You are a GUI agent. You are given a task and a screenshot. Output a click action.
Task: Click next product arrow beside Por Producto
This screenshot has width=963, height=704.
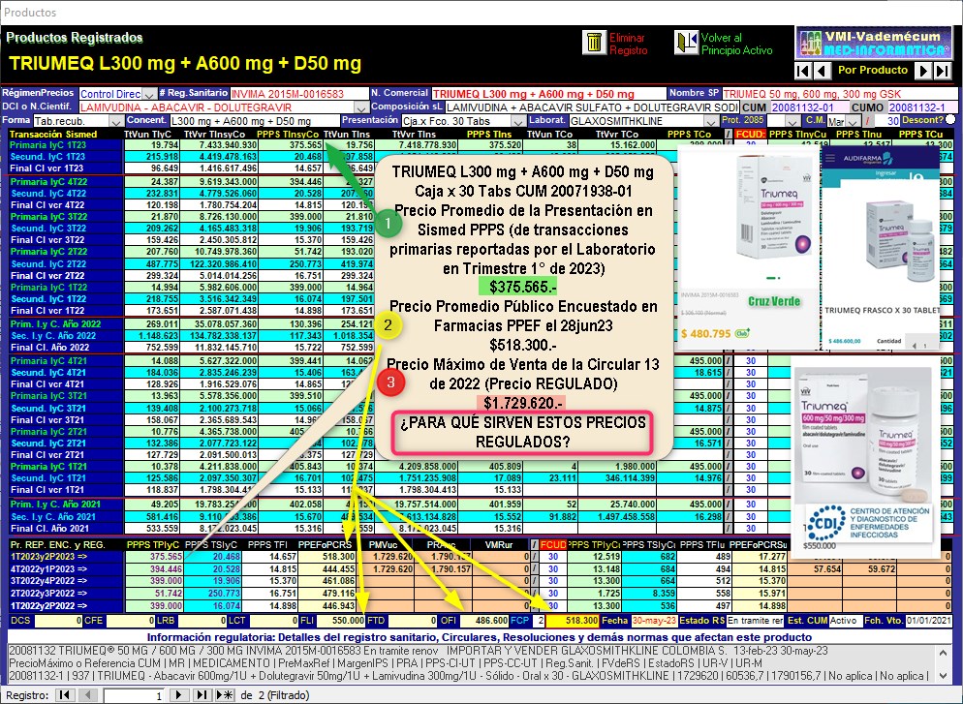pyautogui.click(x=923, y=71)
